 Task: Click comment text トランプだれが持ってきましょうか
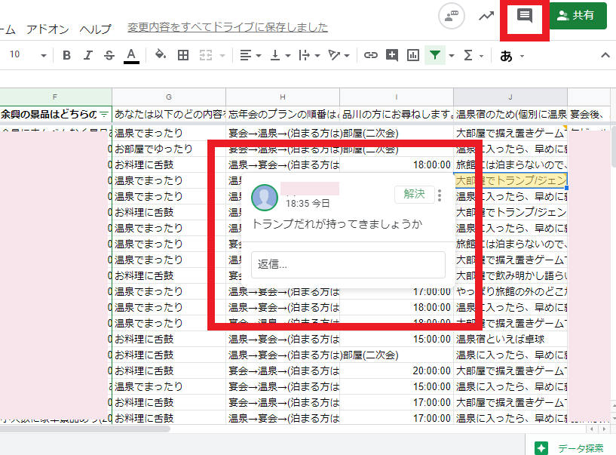click(x=337, y=224)
